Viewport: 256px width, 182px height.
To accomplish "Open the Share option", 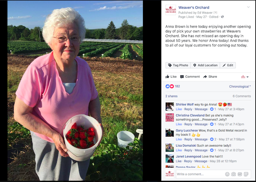I will 210,77.
